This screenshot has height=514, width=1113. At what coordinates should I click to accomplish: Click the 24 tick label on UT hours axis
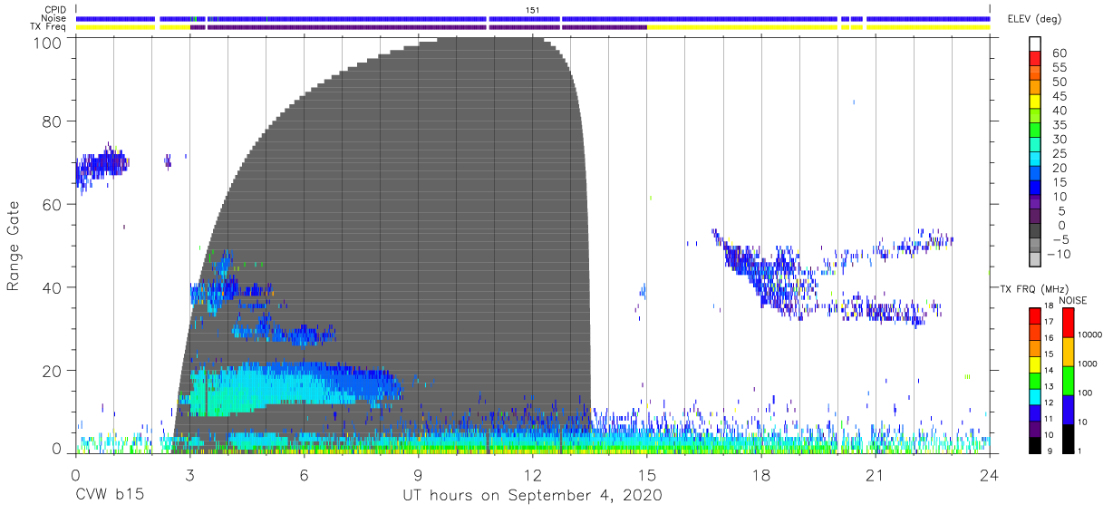click(990, 475)
